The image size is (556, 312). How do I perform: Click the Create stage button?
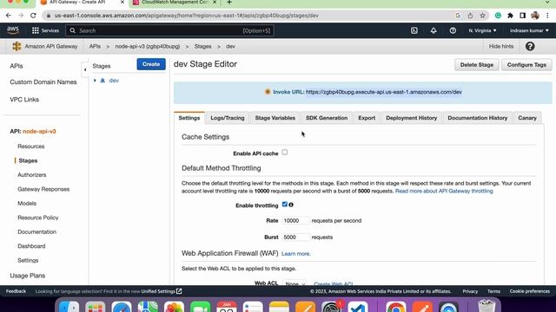151,64
